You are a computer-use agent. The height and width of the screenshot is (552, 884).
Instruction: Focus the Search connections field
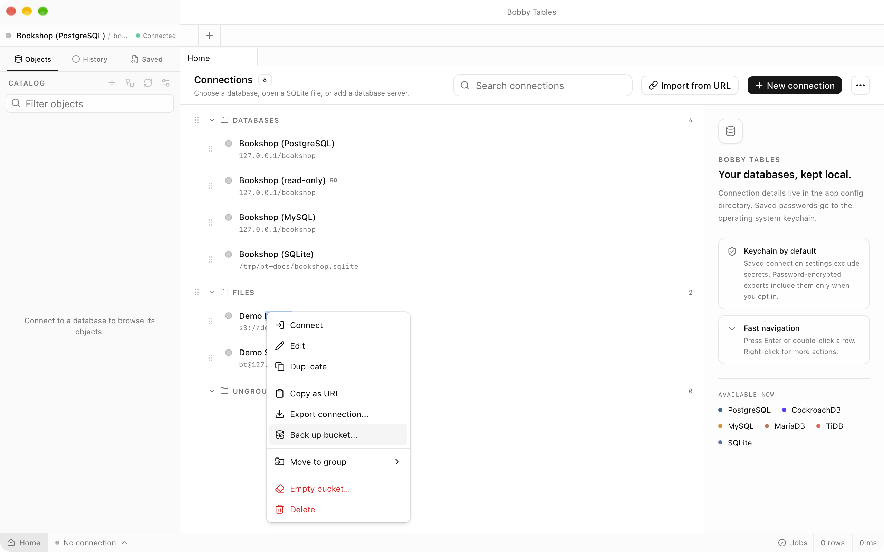pos(542,85)
